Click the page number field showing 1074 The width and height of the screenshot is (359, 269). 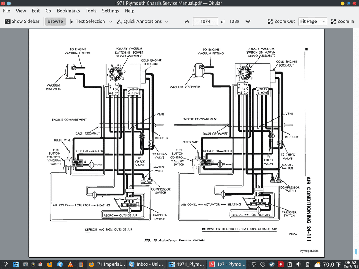[205, 21]
